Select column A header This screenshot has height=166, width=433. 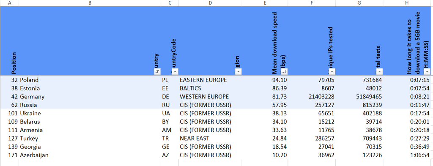[10, 3]
